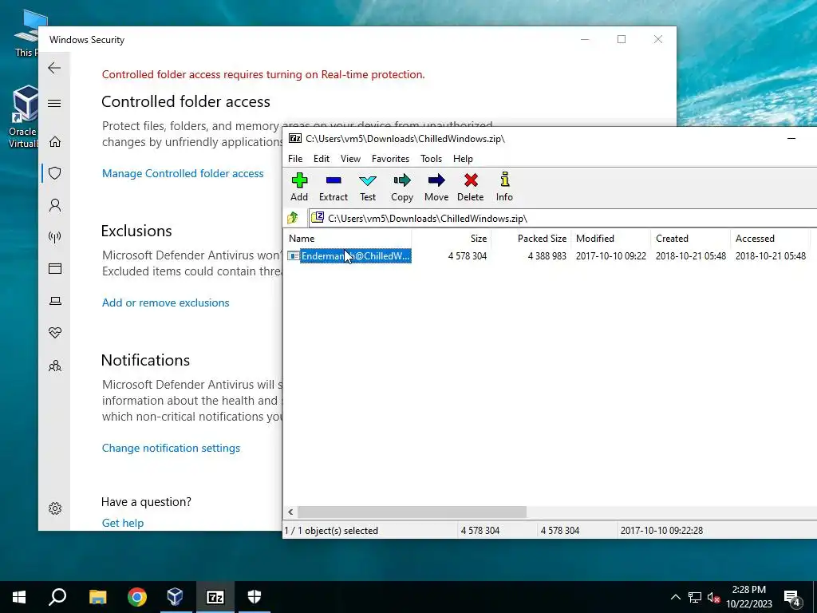Switch to VirtualBox in the taskbar
Viewport: 817px width, 613px height.
point(175,597)
